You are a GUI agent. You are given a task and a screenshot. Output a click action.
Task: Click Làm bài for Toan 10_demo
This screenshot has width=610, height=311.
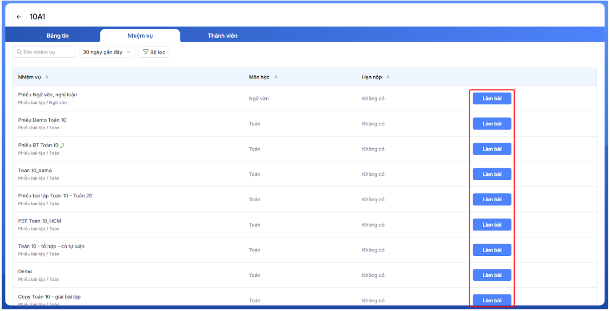pyautogui.click(x=492, y=174)
